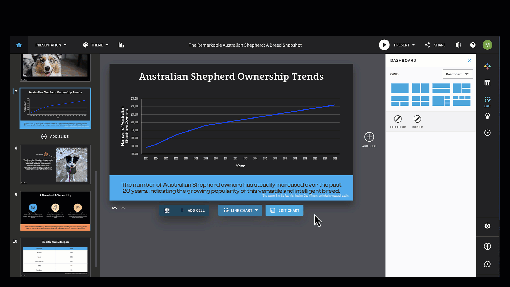Select one-top two-bottom grid layout
Screen dimensions: 510x287
pos(400,101)
